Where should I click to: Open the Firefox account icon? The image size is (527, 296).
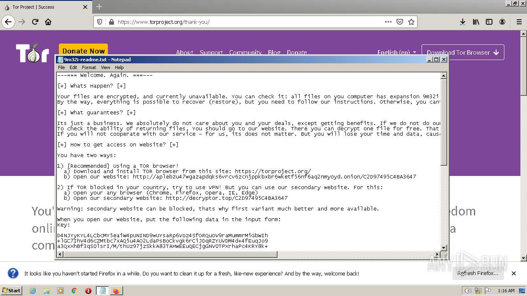click(502, 22)
